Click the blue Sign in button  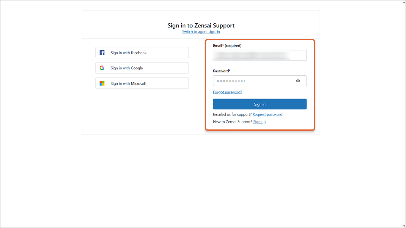(x=260, y=104)
